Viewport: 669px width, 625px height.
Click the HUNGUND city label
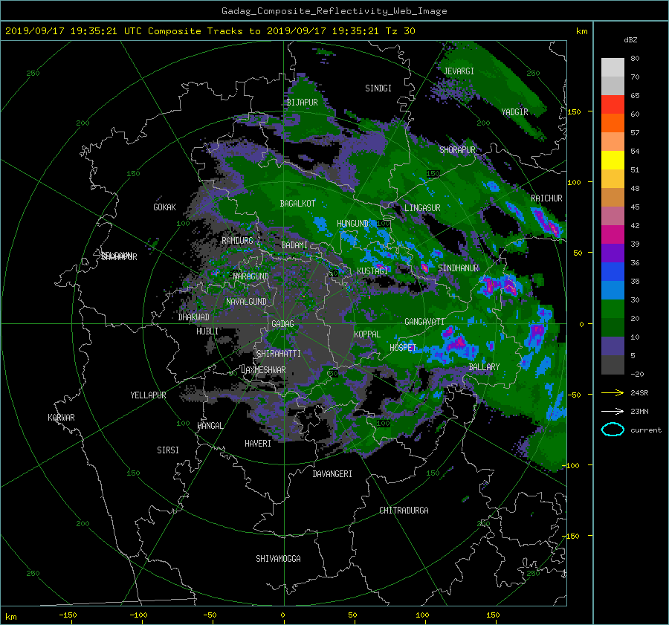point(352,224)
